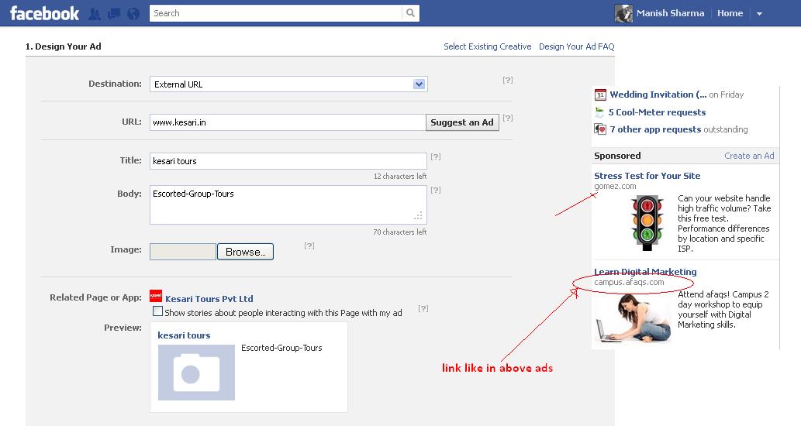The height and width of the screenshot is (426, 801).
Task: Click help [?] beside Show stories checkbox
Action: 423,309
